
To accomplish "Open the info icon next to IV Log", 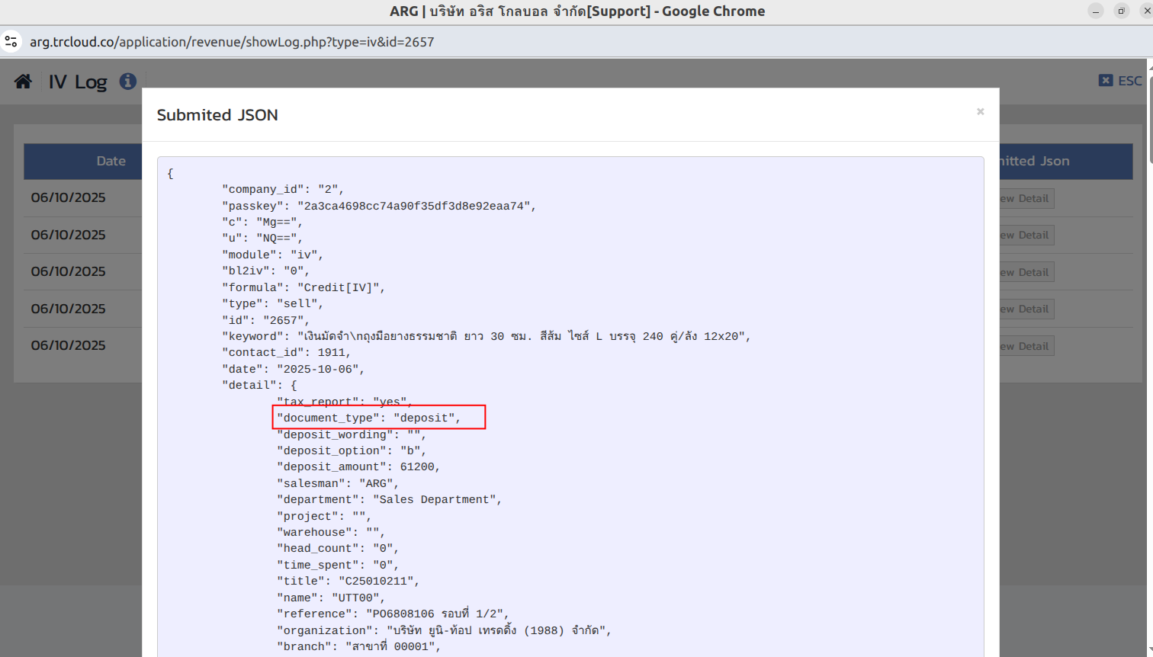I will pos(128,82).
